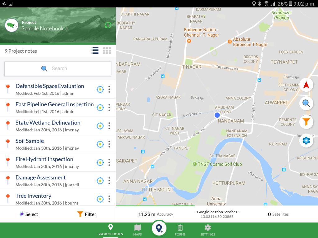The height and width of the screenshot is (238, 318).
Task: Locate East Pipeline General Inspection on map
Action: pyautogui.click(x=100, y=108)
